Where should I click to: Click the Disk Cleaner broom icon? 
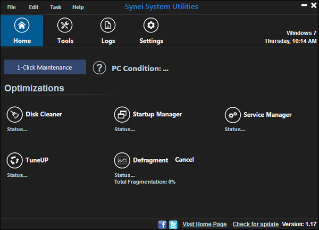14,114
